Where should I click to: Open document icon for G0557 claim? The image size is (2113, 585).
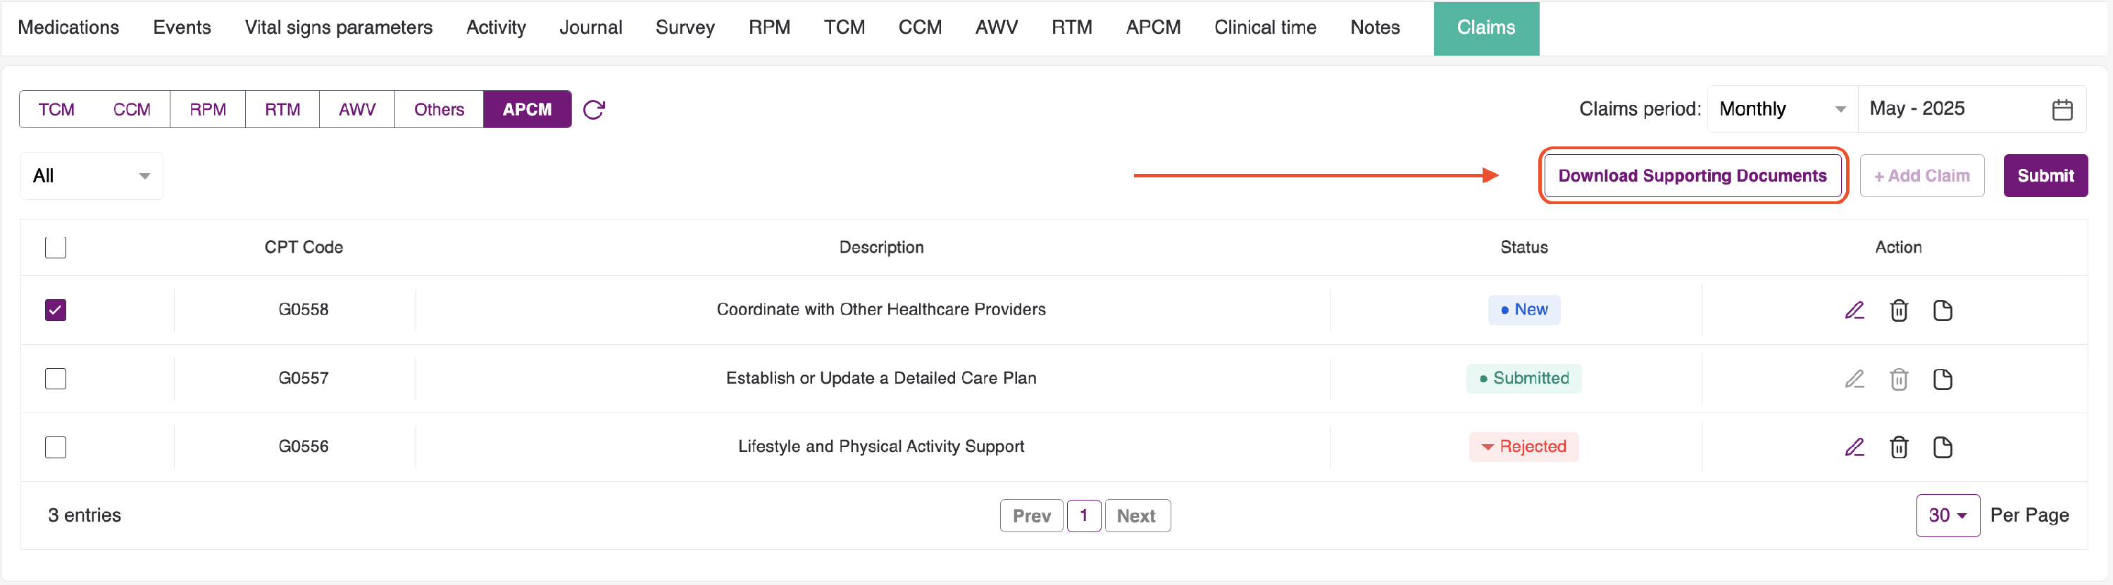(x=1942, y=379)
